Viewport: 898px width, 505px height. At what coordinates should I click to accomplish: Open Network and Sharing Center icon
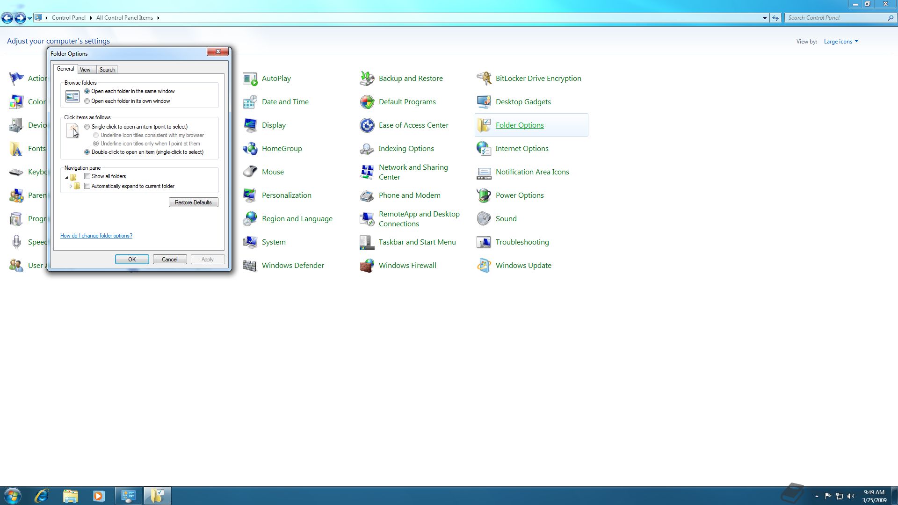coord(367,172)
